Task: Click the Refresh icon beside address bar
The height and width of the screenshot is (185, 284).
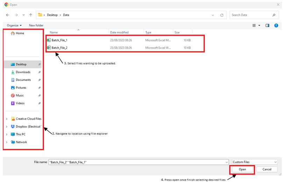Action: coord(222,15)
